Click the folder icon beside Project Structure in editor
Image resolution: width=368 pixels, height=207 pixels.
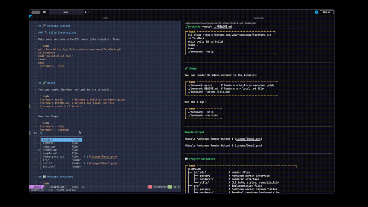tap(44, 177)
